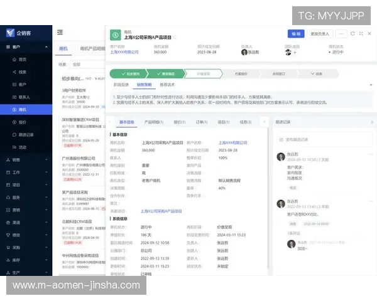This screenshot has height=301, width=377.
Task: Click the 企销客 logo
Action: pyautogui.click(x=18, y=33)
